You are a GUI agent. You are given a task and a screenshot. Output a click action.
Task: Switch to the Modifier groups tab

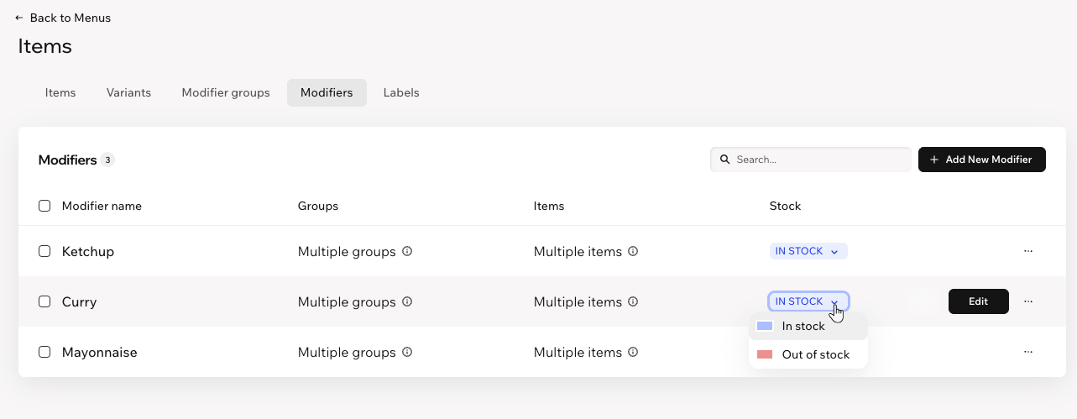(226, 93)
